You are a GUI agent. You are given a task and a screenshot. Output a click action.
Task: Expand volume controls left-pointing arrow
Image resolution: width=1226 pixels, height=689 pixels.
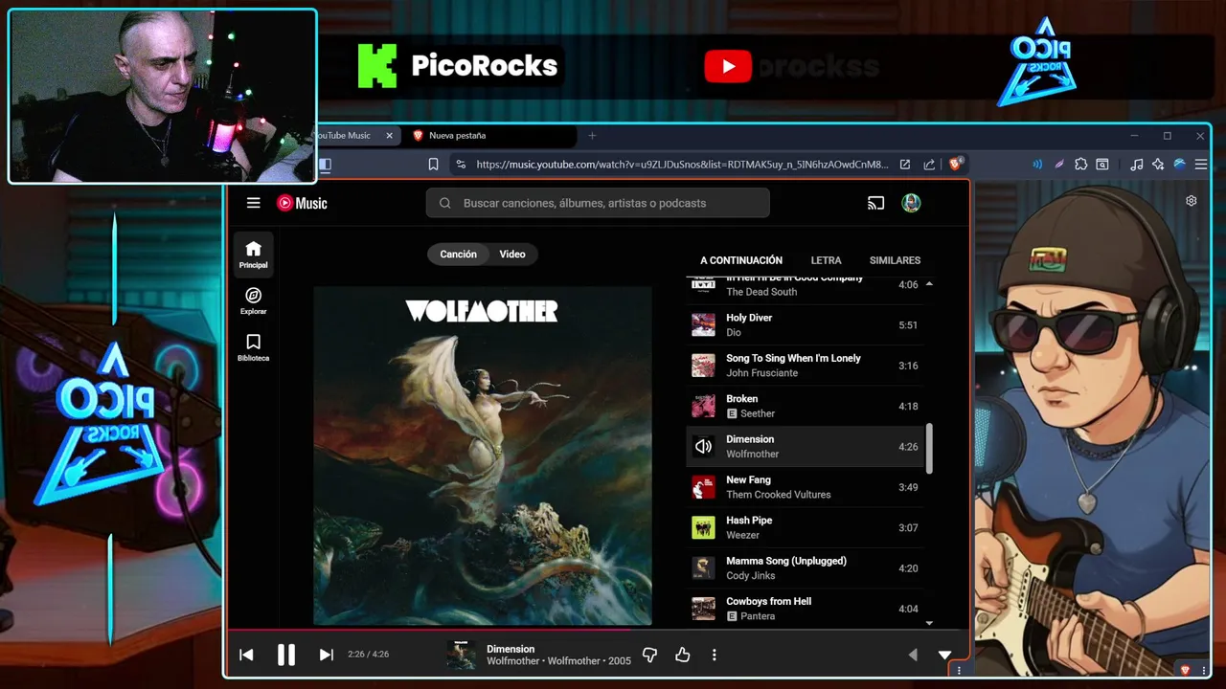(x=912, y=655)
